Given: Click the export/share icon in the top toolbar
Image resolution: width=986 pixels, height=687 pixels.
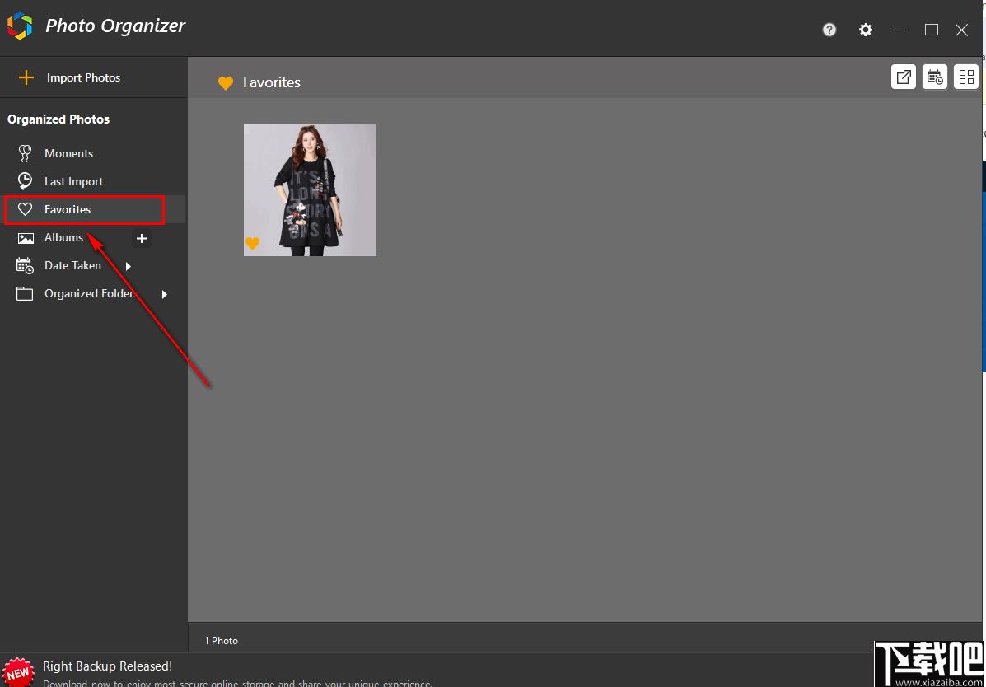Looking at the screenshot, I should point(903,77).
